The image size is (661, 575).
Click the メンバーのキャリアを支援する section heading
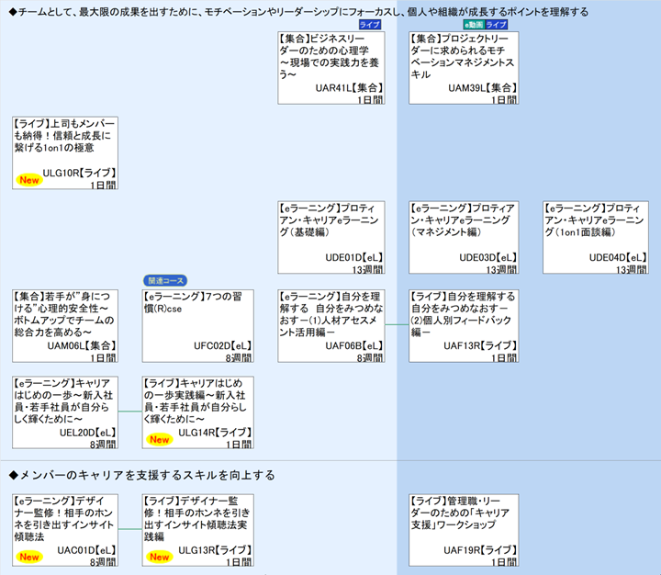pos(140,475)
